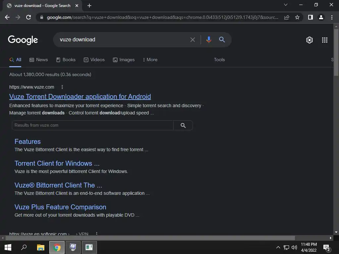Clear the Google search box
The height and width of the screenshot is (254, 339).
(192, 40)
